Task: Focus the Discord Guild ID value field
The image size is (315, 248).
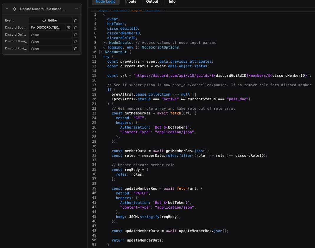Action: (50, 35)
